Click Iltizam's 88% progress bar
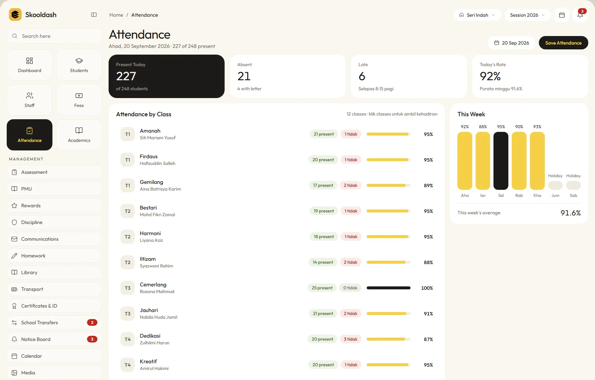 click(x=389, y=262)
